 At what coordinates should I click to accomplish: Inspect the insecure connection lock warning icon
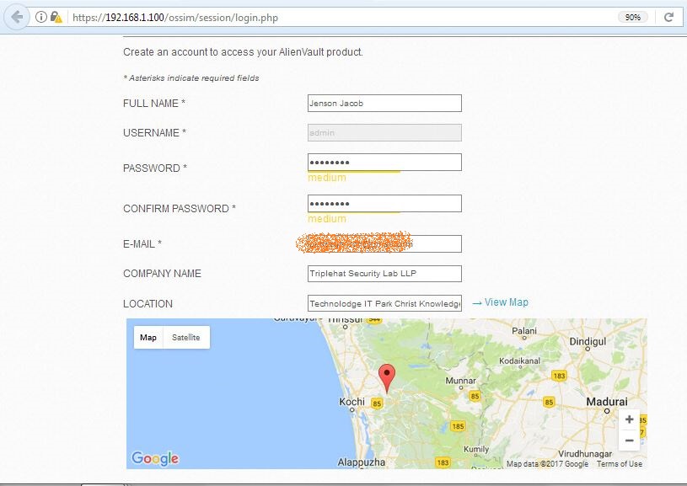(56, 17)
